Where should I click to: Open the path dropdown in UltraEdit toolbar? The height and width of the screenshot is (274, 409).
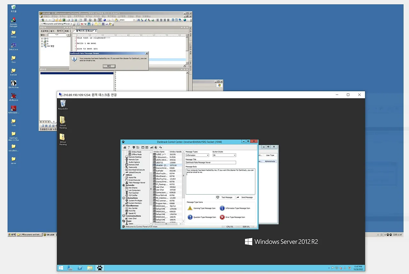(71, 24)
